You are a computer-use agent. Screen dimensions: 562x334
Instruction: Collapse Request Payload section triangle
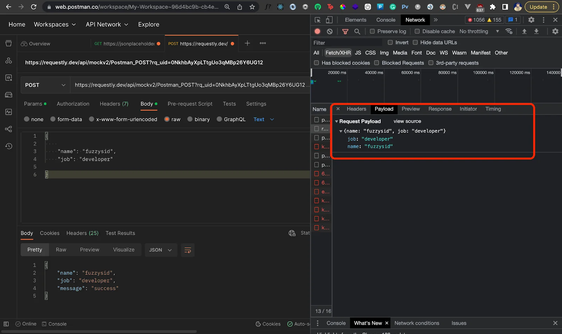[336, 122]
